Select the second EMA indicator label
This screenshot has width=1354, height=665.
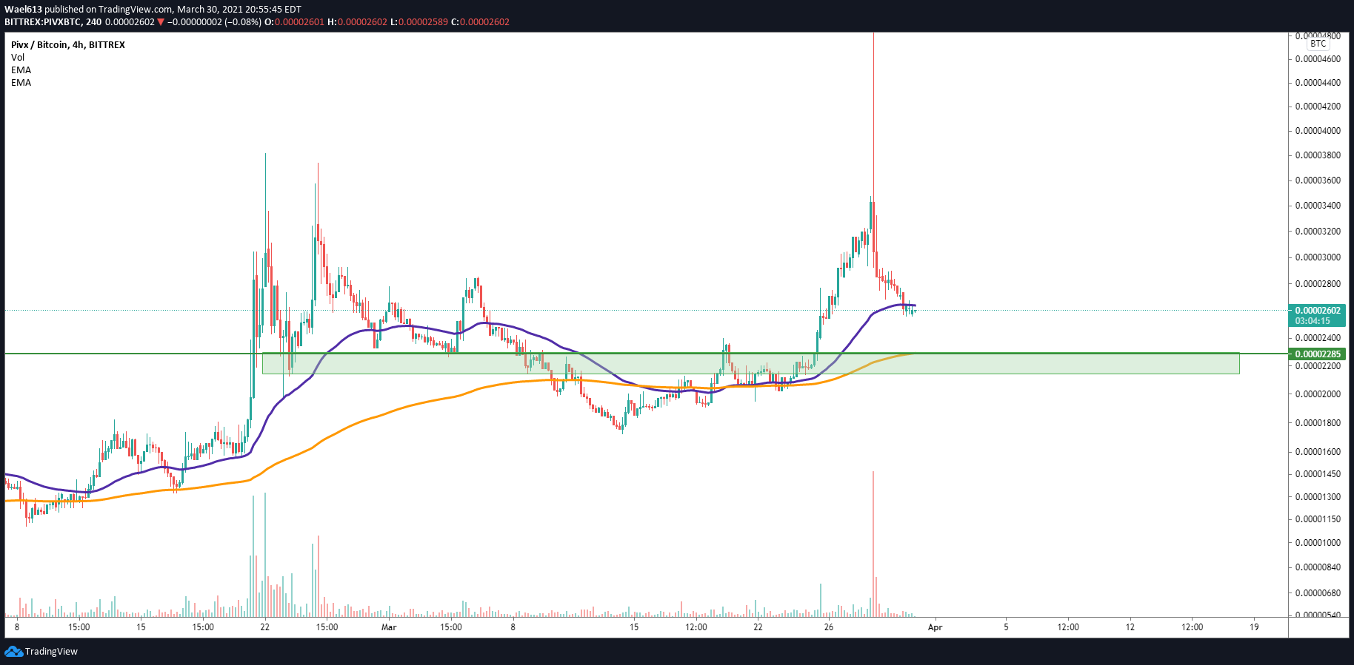coord(21,83)
